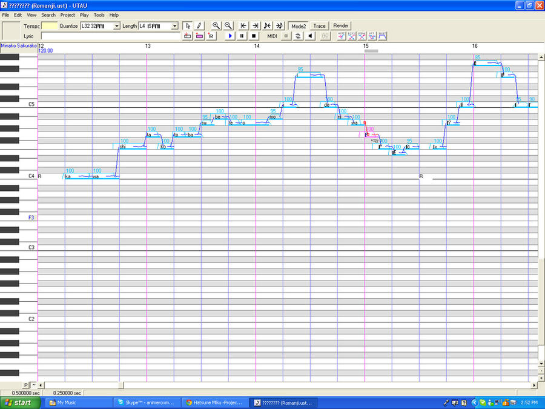
Task: Open the View menu
Action: tap(31, 15)
